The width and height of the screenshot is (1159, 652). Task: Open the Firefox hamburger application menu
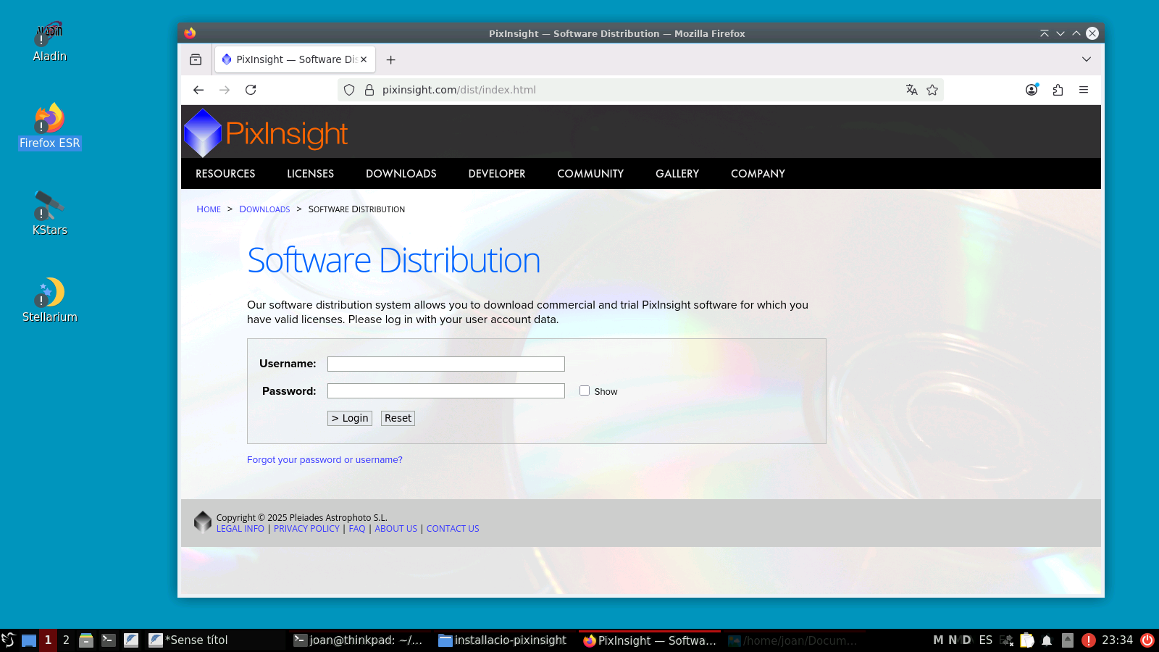tap(1084, 90)
